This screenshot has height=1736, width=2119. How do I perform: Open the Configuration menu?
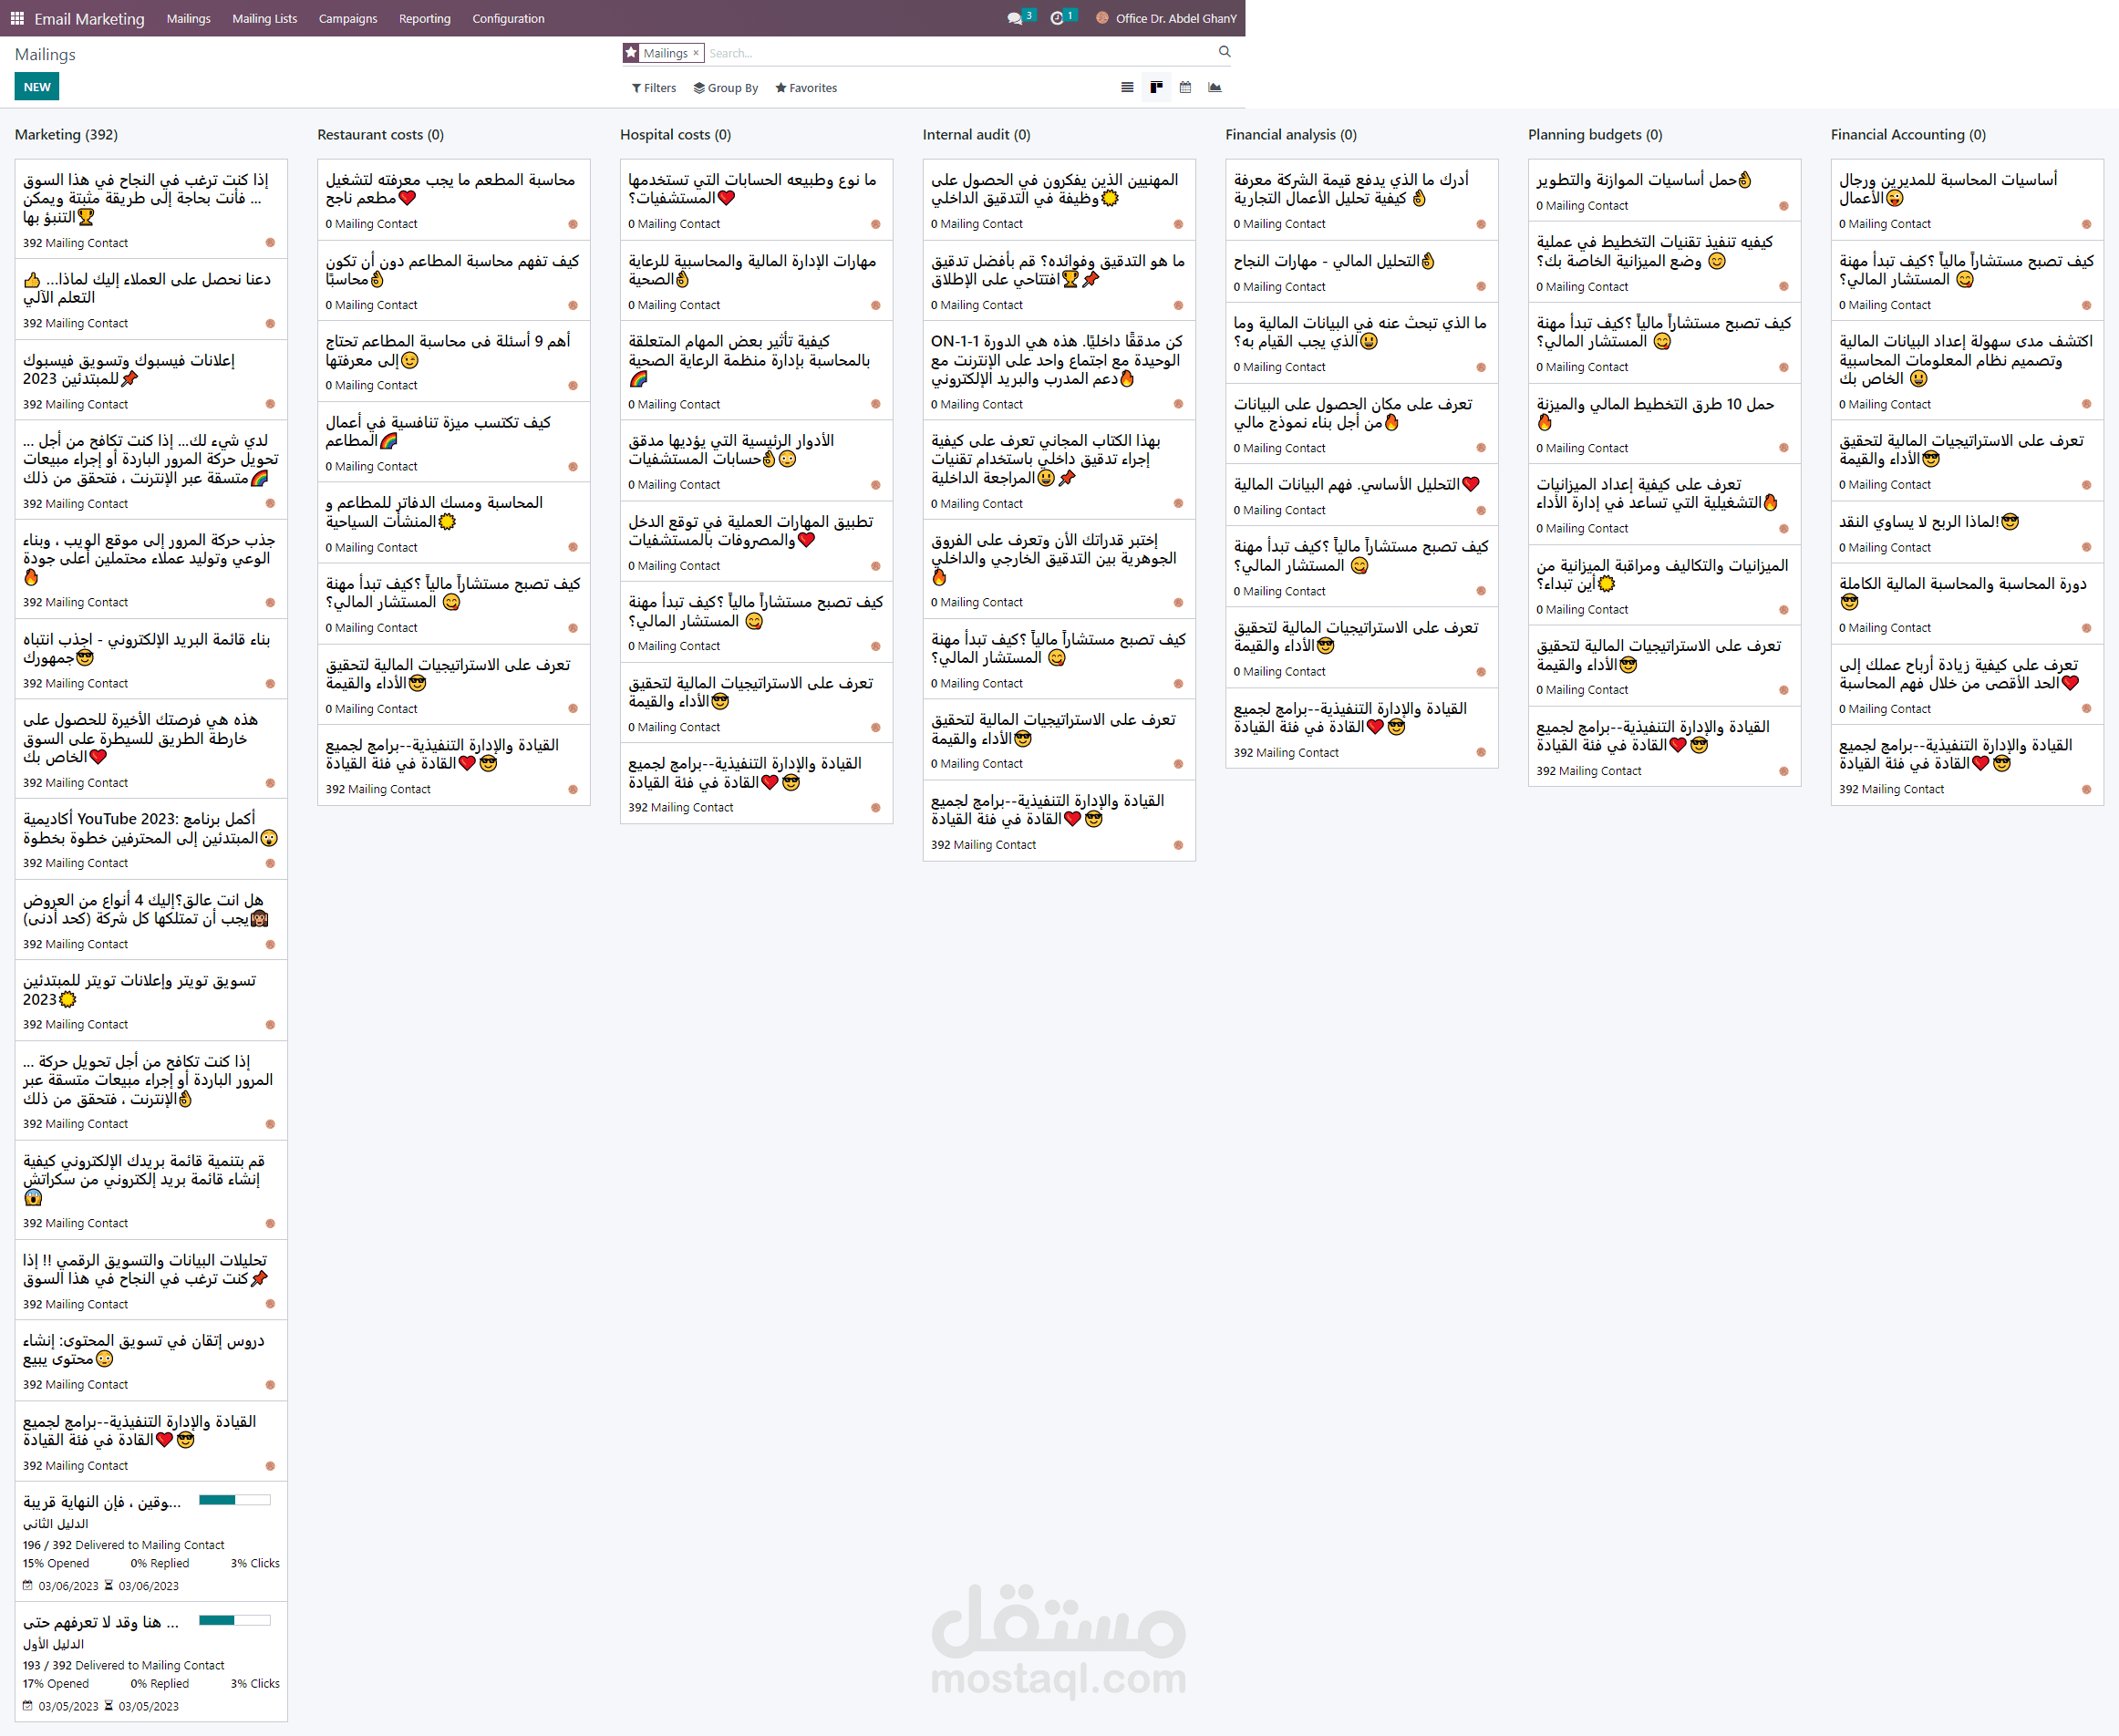coord(508,18)
